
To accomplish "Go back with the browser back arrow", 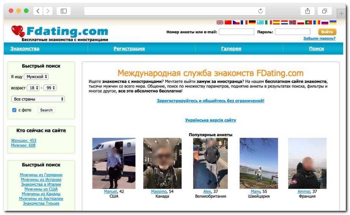I will 38,11.
